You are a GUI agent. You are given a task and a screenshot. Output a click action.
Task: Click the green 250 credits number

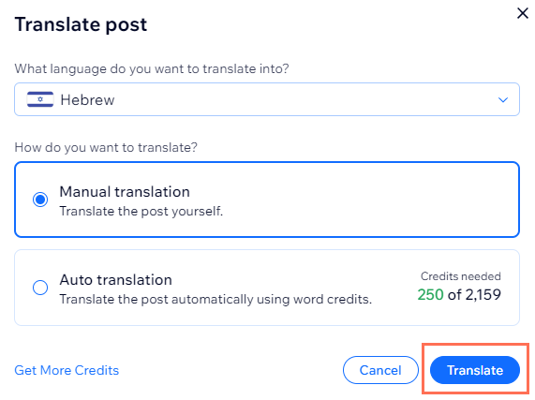tap(430, 295)
